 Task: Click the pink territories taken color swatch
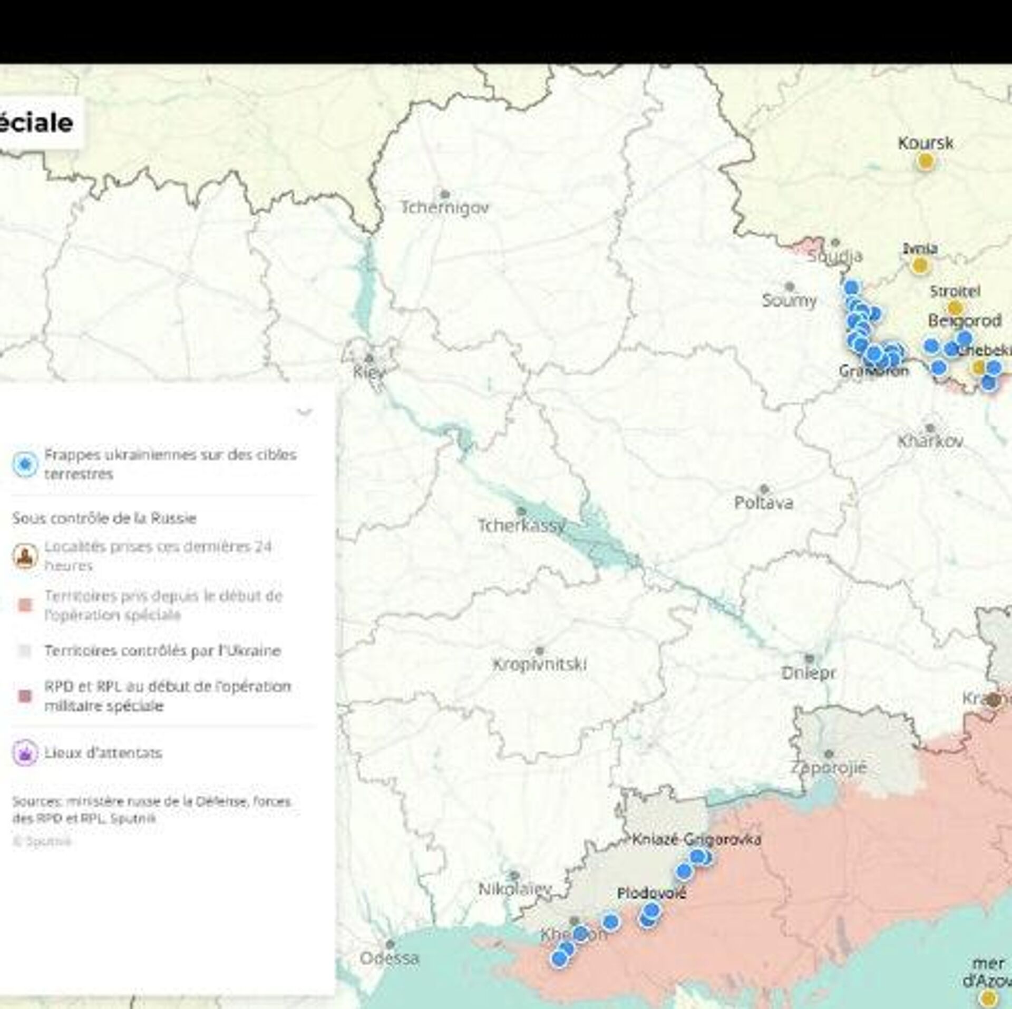pos(25,605)
